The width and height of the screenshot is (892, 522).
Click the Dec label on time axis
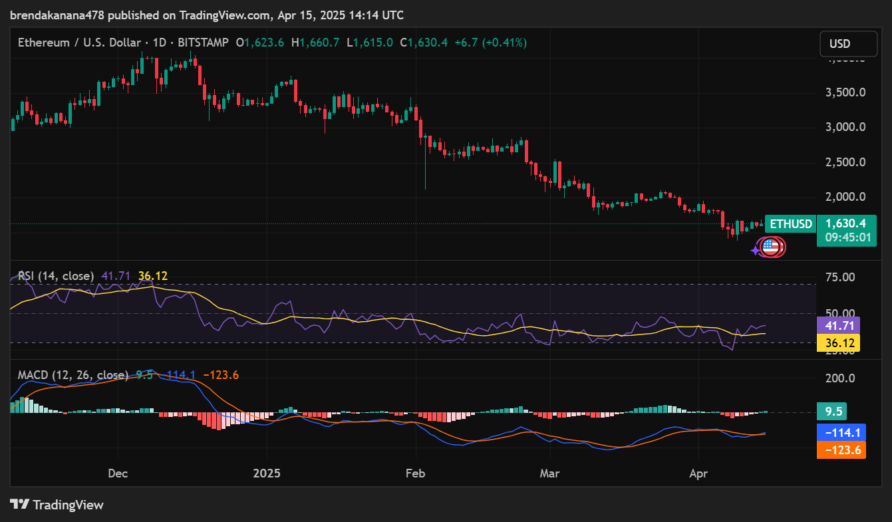(x=117, y=474)
